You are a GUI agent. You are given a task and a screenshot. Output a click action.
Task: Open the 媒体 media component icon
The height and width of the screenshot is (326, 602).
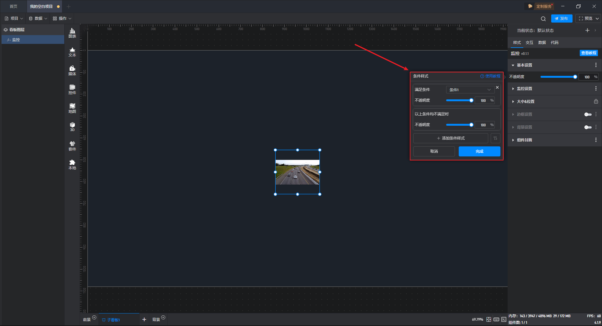tap(72, 71)
